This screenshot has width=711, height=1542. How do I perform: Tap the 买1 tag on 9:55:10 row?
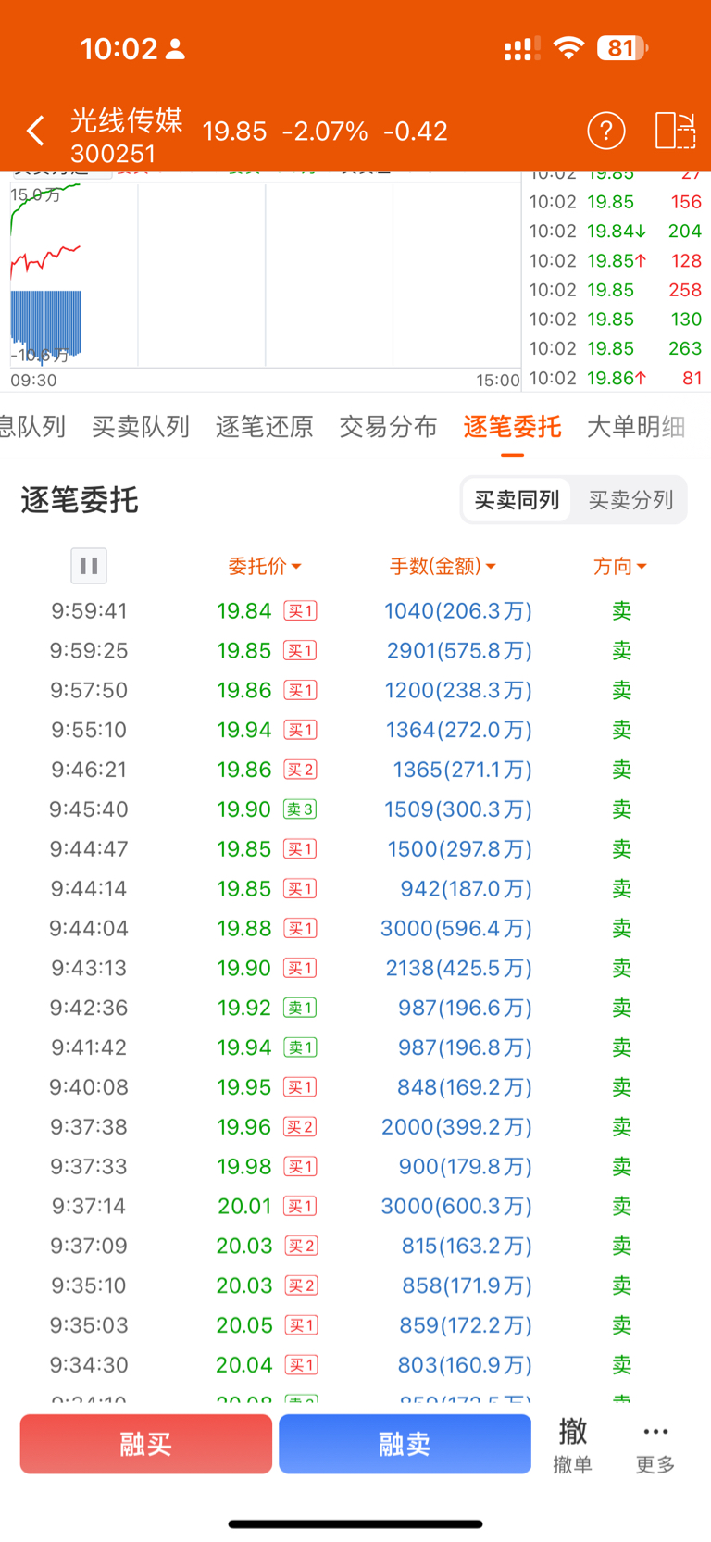click(300, 730)
